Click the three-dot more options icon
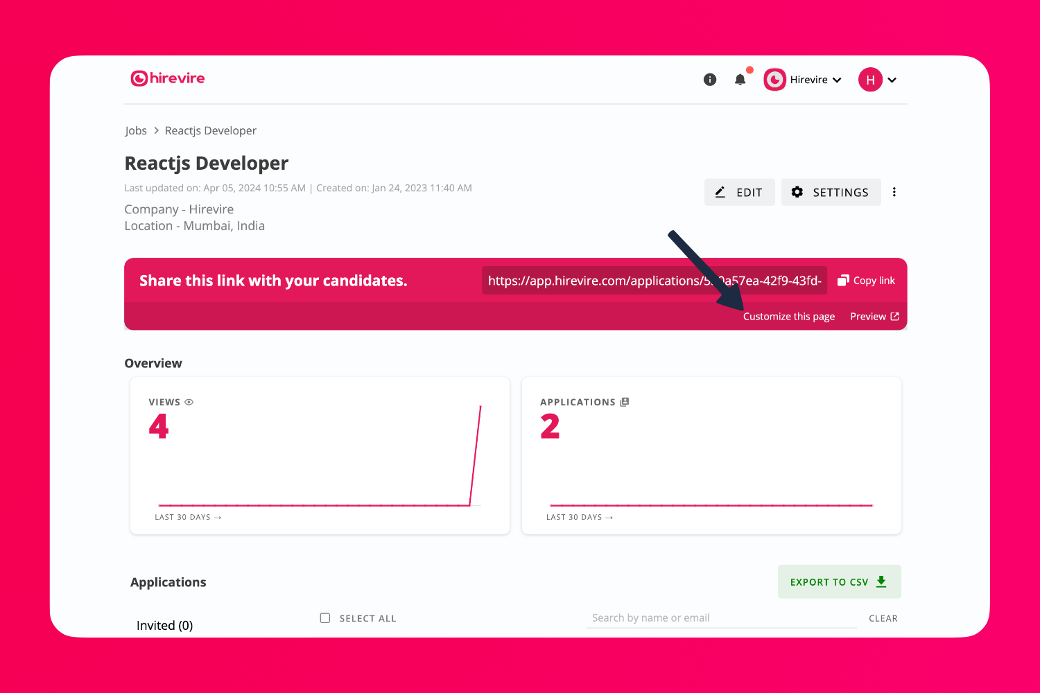The width and height of the screenshot is (1040, 693). [894, 192]
